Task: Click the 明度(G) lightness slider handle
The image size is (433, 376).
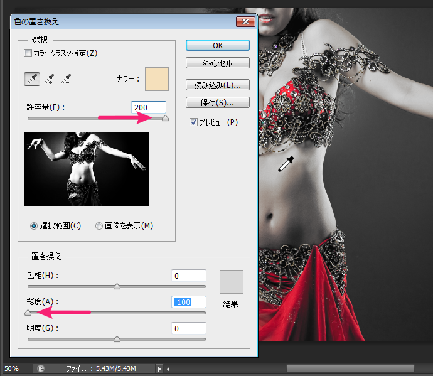Action: pos(117,340)
